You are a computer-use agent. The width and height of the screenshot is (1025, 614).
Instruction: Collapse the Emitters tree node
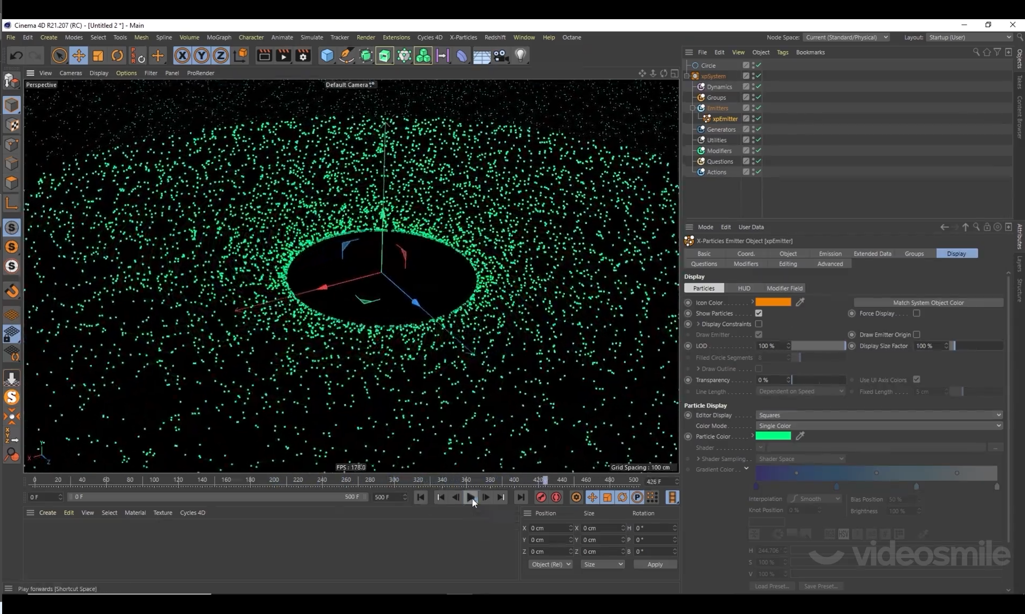693,108
